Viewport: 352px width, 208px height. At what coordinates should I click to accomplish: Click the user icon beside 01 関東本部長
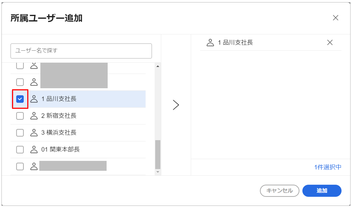34,150
